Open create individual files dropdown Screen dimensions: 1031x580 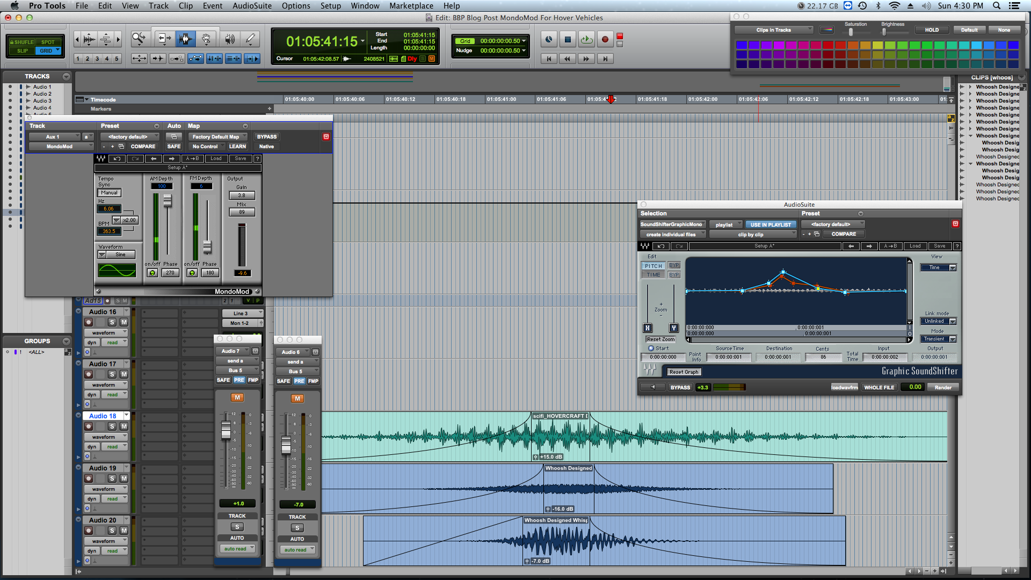tap(673, 235)
